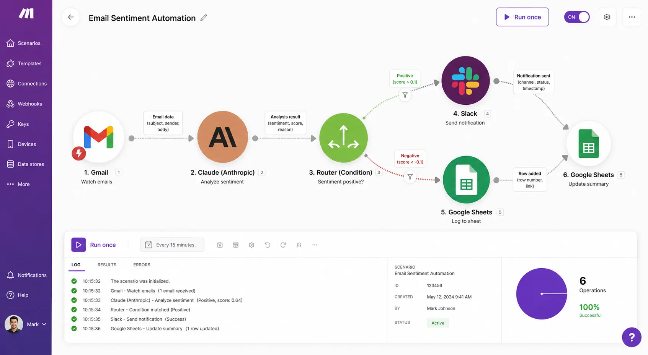Click the redo icon in bottom toolbar

[x=283, y=245]
